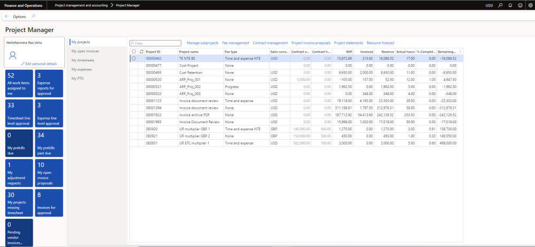This screenshot has width=535, height=247.
Task: Open the My prebills past due tile
Action: coord(50,142)
